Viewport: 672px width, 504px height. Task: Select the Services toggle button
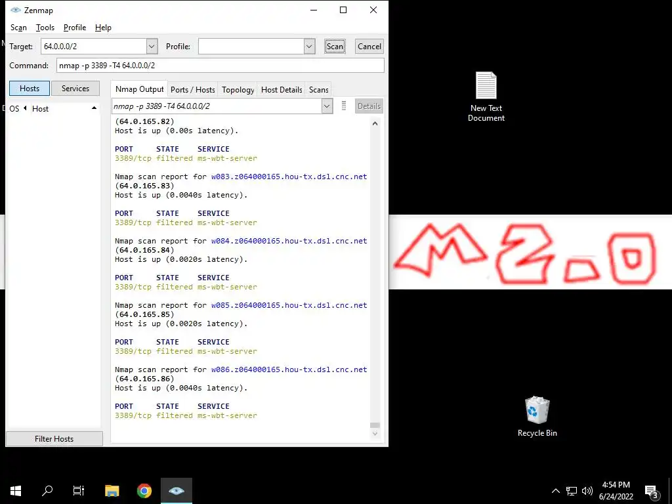click(x=75, y=89)
